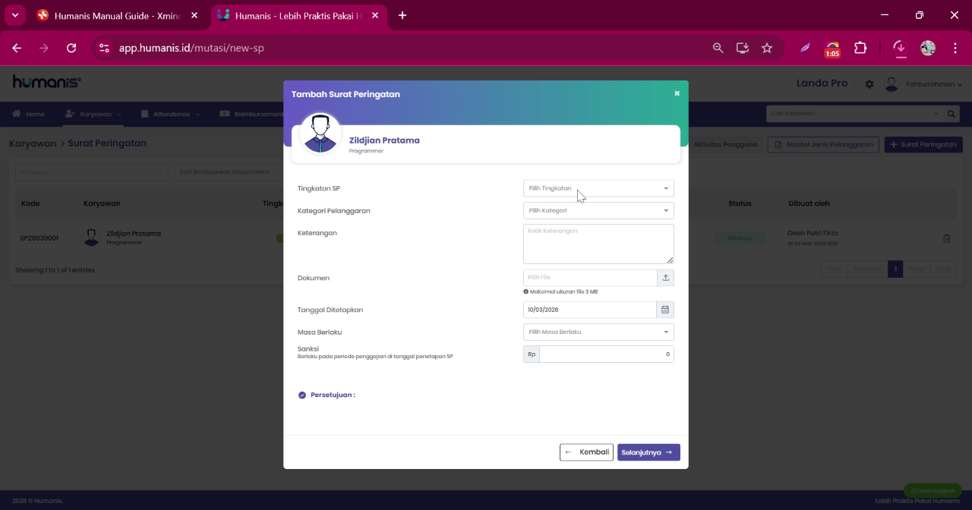Click the Dibuat oleh column header
The height and width of the screenshot is (510, 972).
[x=809, y=203]
